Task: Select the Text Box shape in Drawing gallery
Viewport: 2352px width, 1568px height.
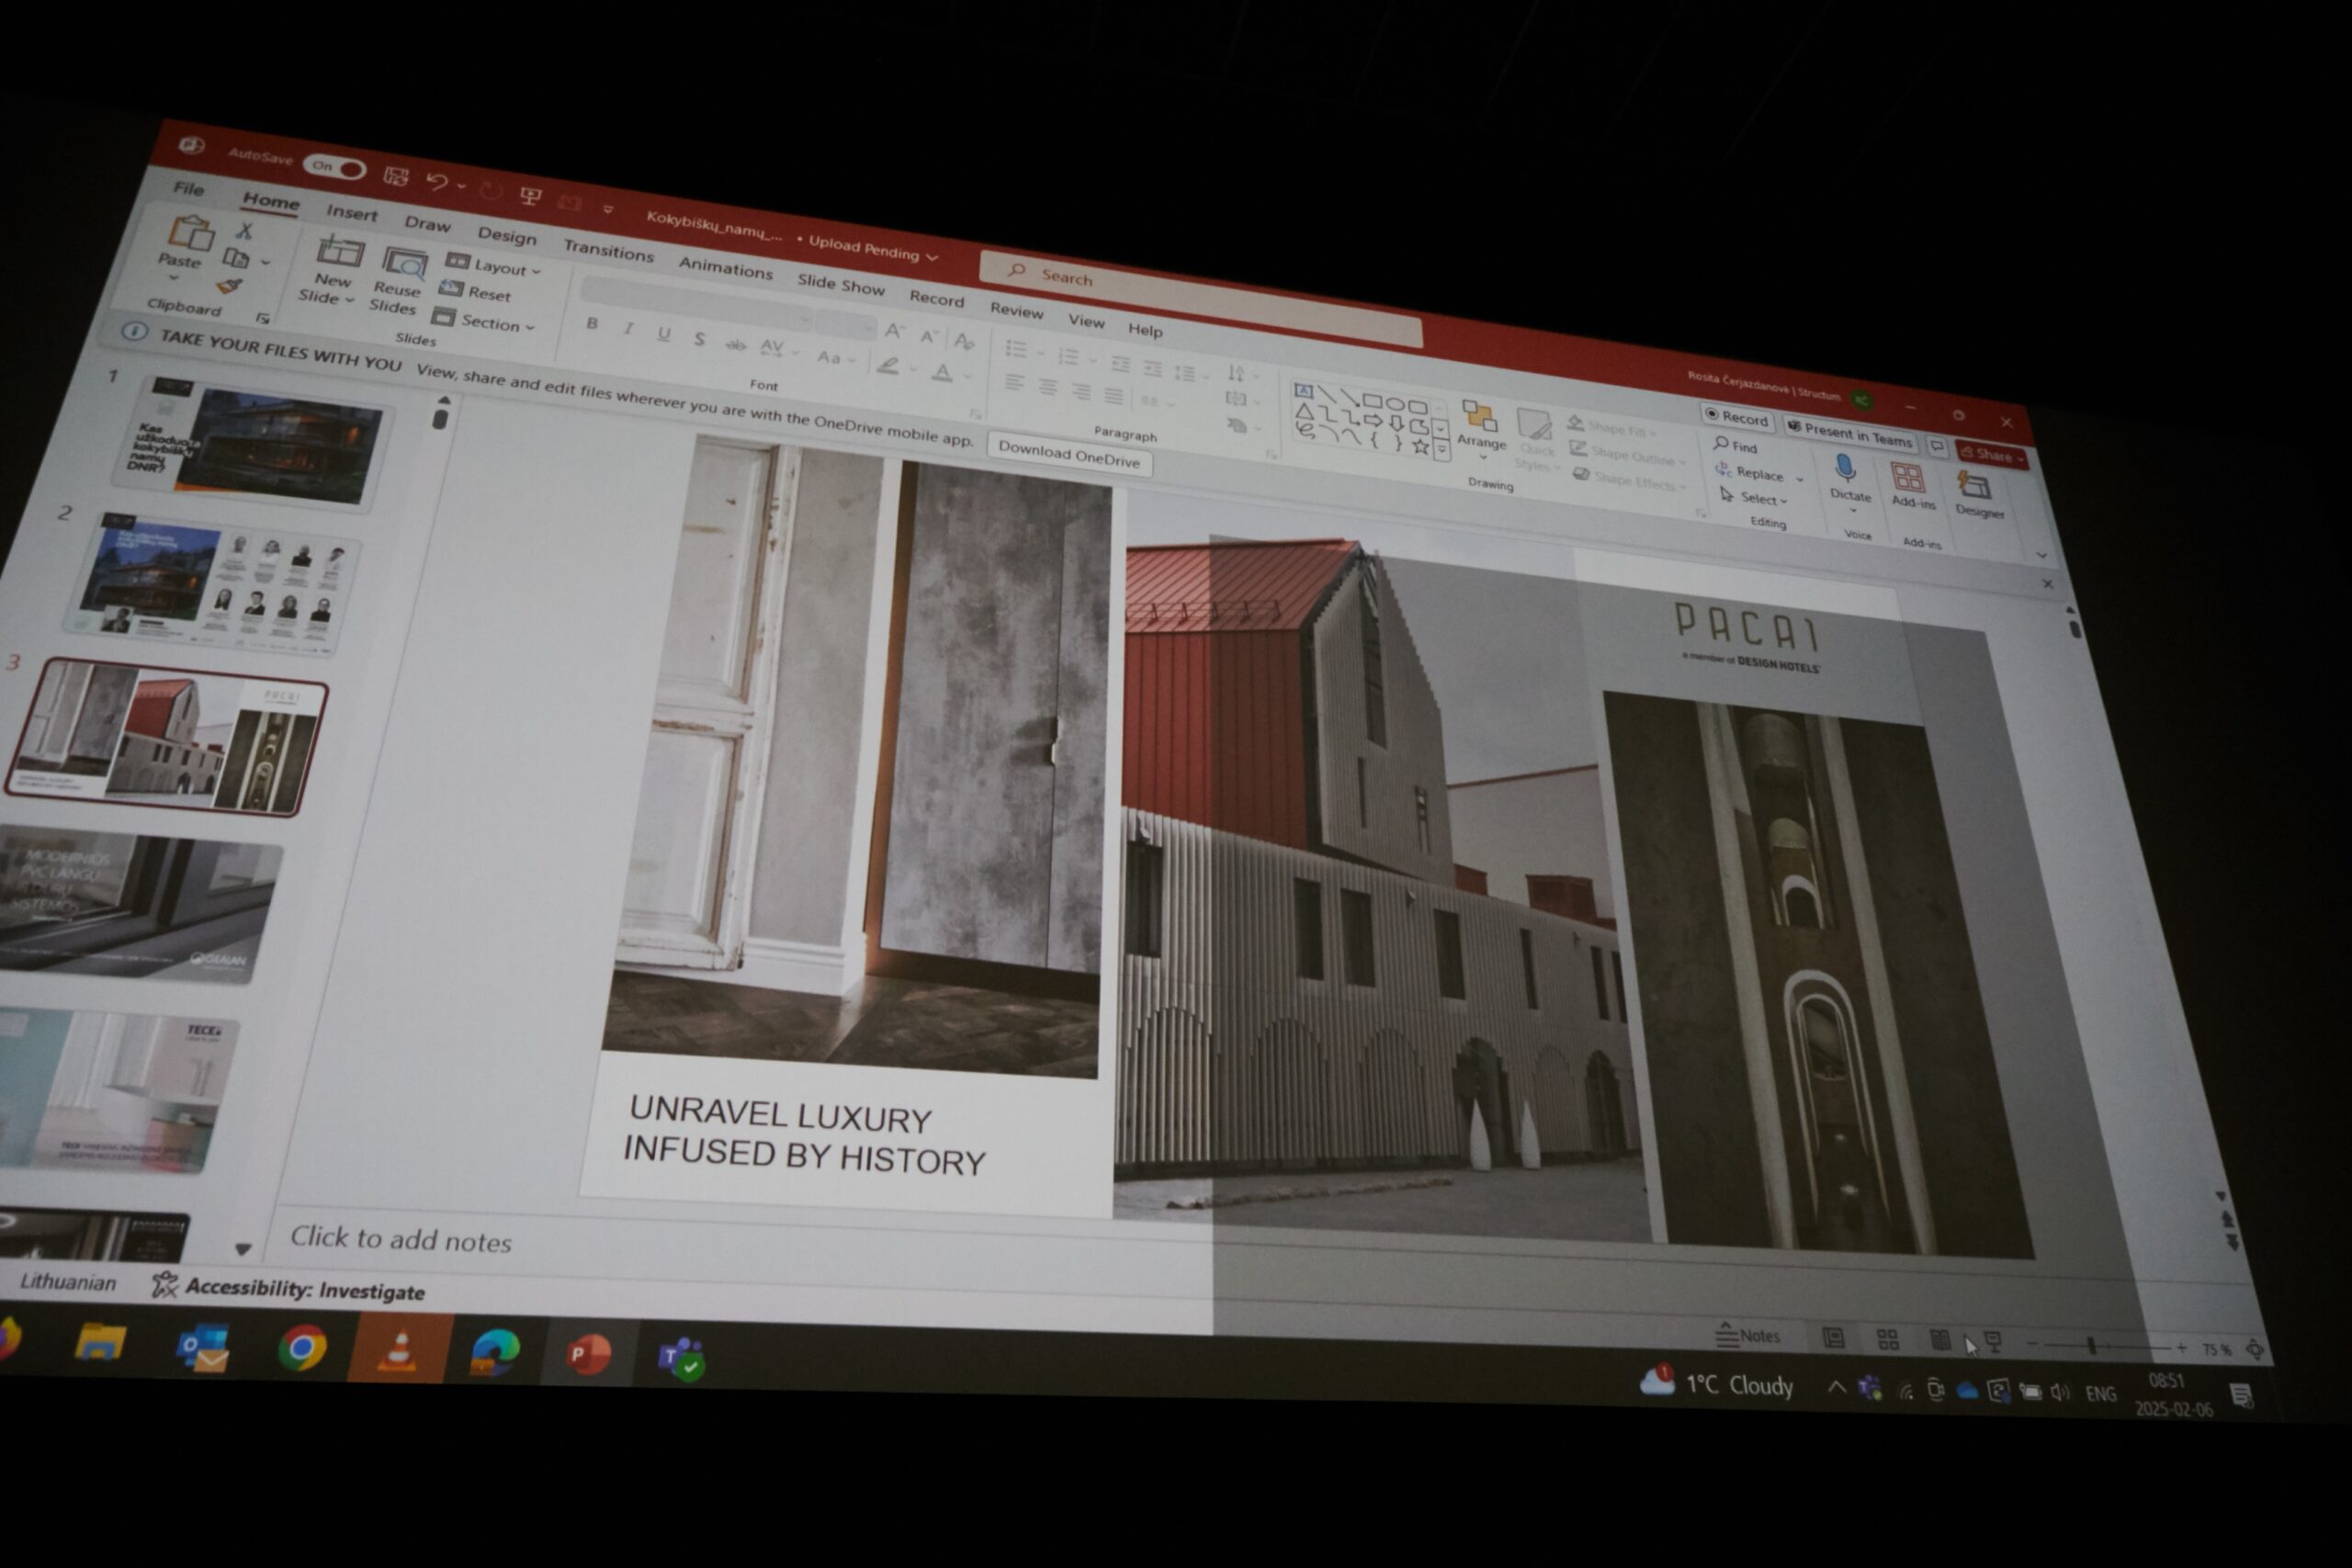Action: point(1303,391)
